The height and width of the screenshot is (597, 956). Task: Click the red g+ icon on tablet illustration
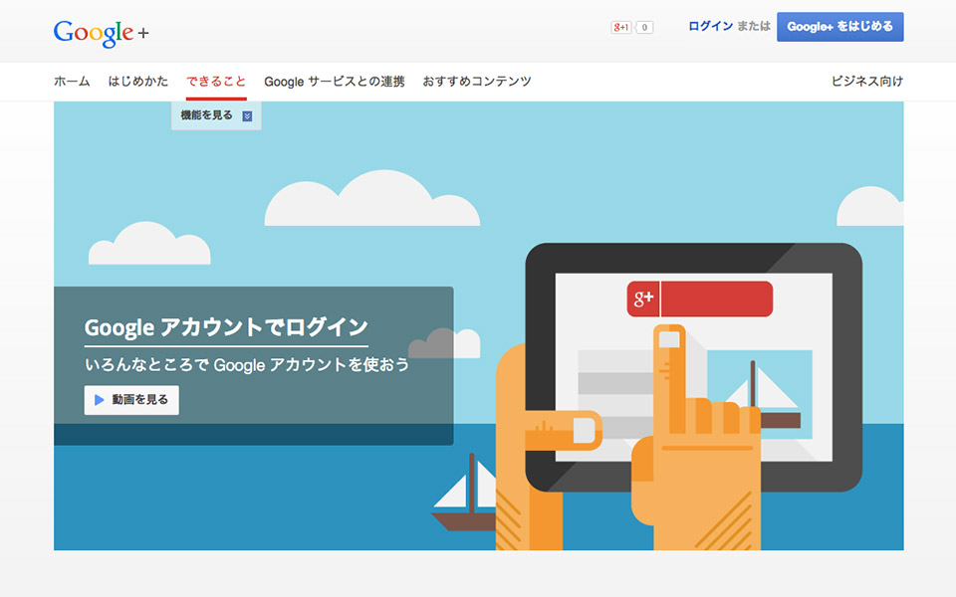pos(643,298)
